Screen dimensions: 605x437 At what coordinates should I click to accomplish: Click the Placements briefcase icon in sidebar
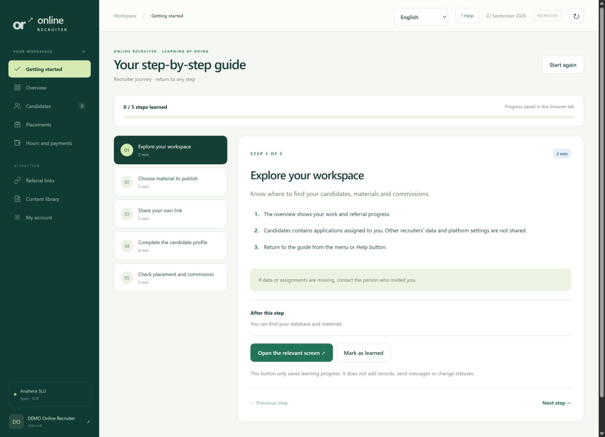(x=17, y=124)
